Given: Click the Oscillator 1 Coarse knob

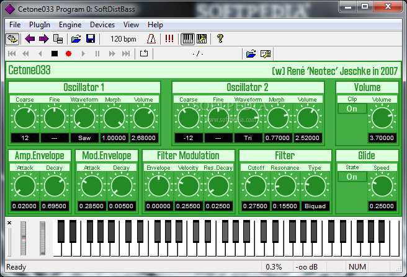Looking at the screenshot, I should point(25,118).
